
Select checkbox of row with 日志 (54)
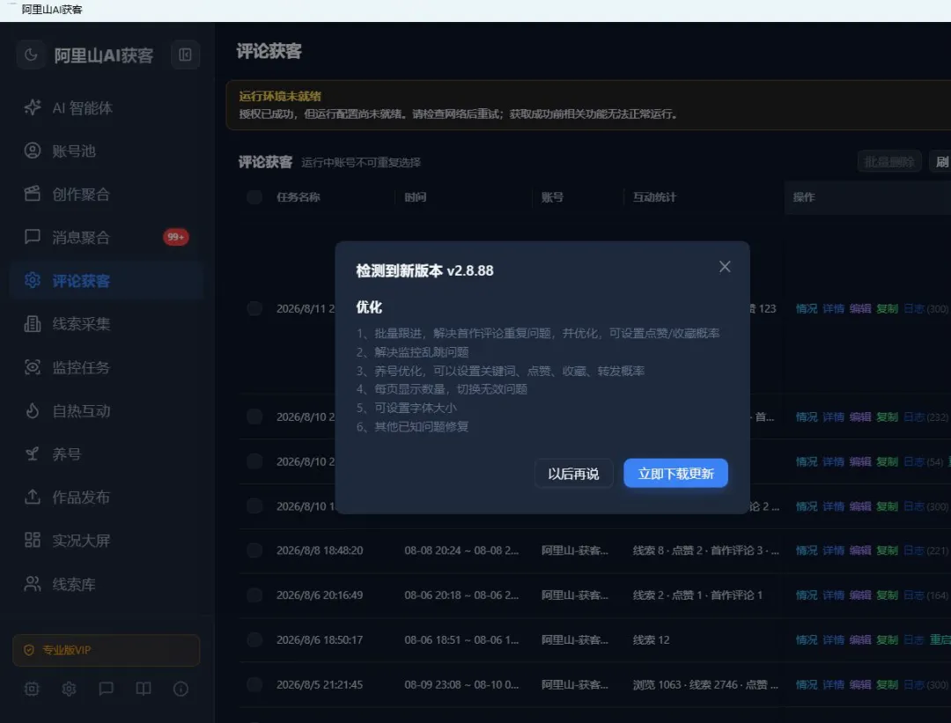click(x=254, y=461)
